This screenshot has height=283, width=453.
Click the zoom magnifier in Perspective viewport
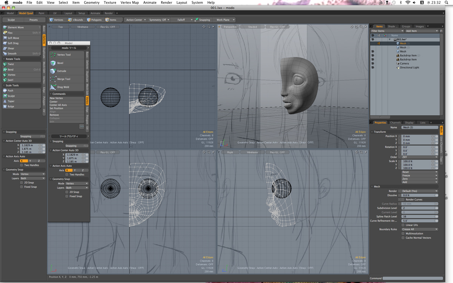[x=361, y=27]
